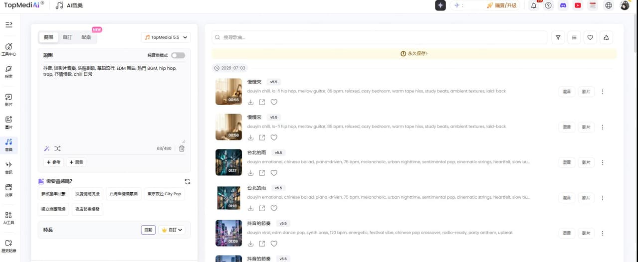The height and width of the screenshot is (262, 638).
Task: Click the shuffle random prompt icon
Action: tap(57, 148)
